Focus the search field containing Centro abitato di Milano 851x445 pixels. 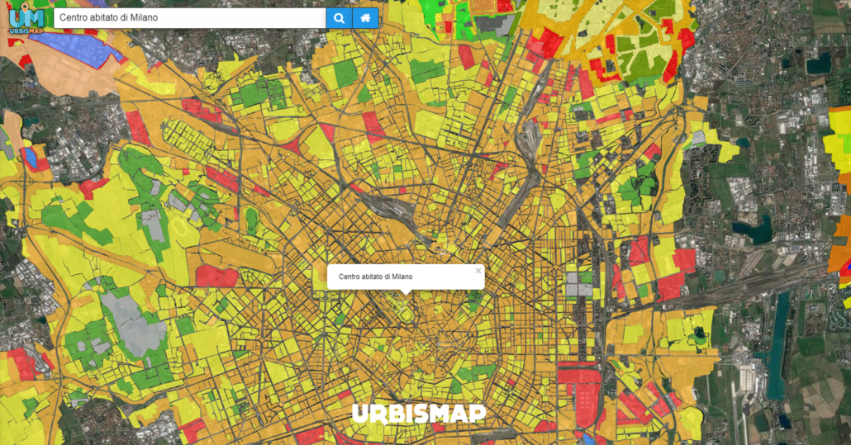pyautogui.click(x=190, y=18)
